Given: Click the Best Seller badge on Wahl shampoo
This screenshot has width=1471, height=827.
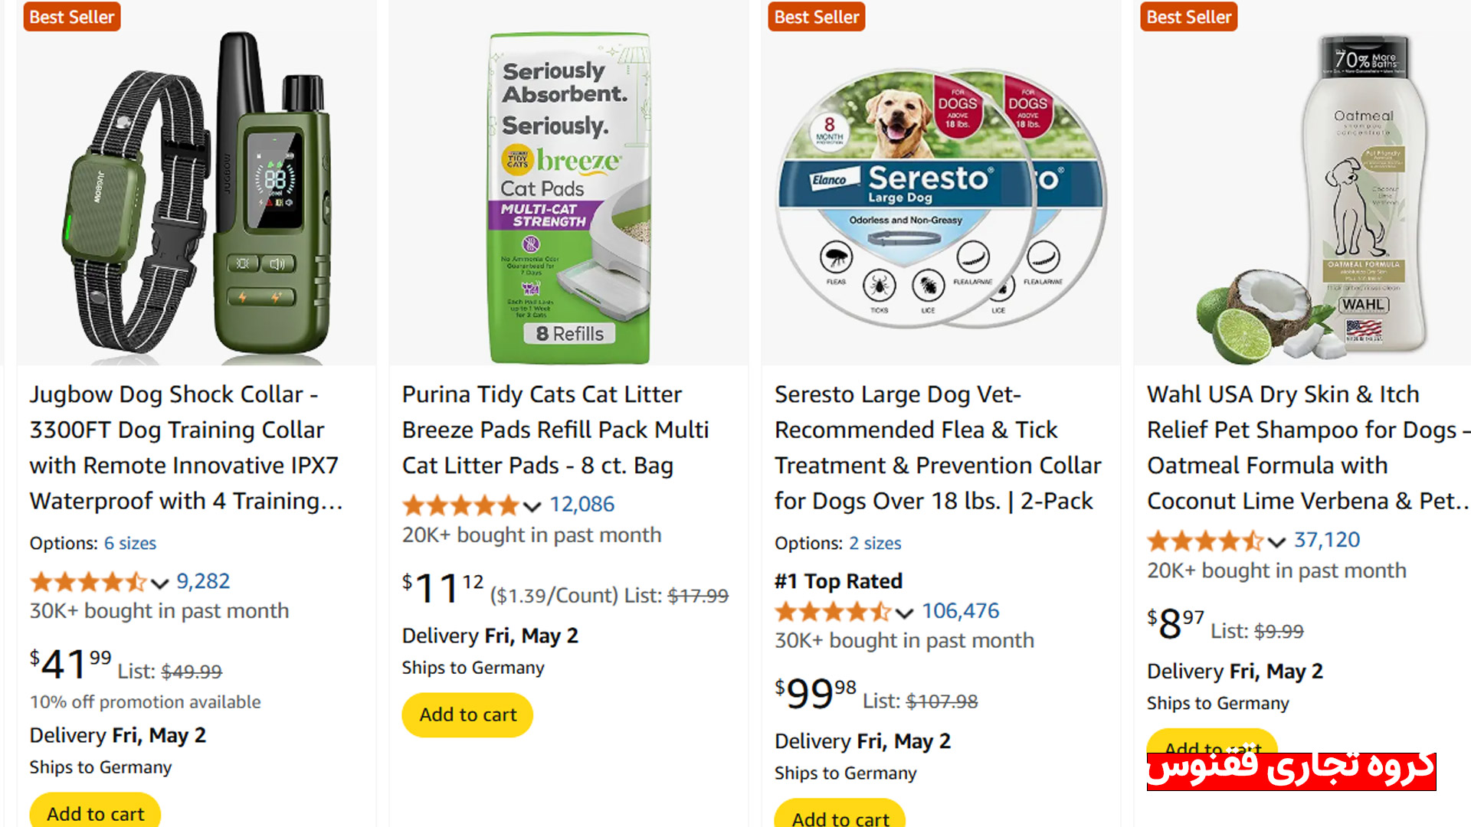Looking at the screenshot, I should click(1189, 17).
